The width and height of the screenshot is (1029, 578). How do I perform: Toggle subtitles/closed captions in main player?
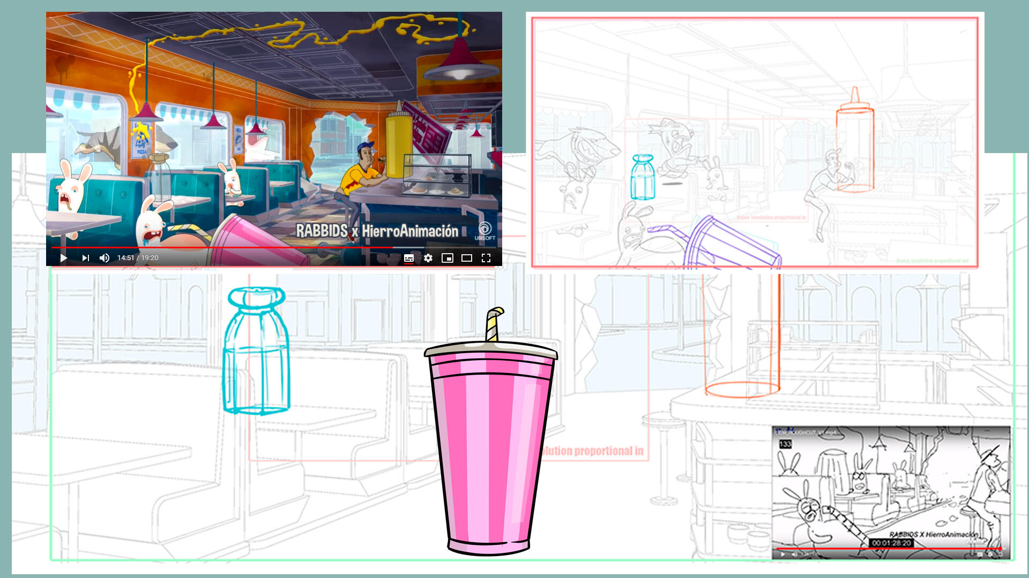pyautogui.click(x=409, y=258)
